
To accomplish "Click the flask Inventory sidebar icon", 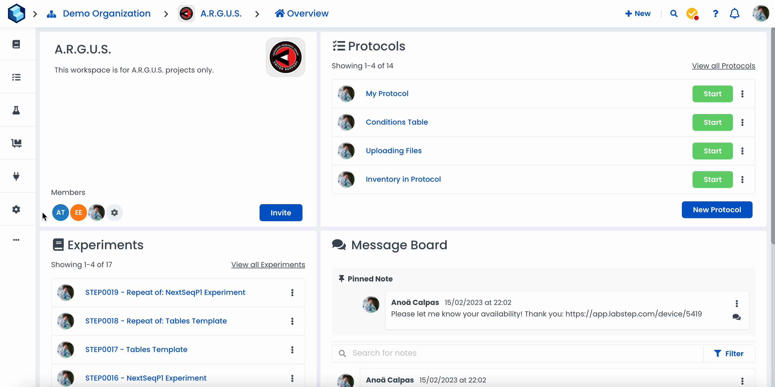I will (16, 110).
